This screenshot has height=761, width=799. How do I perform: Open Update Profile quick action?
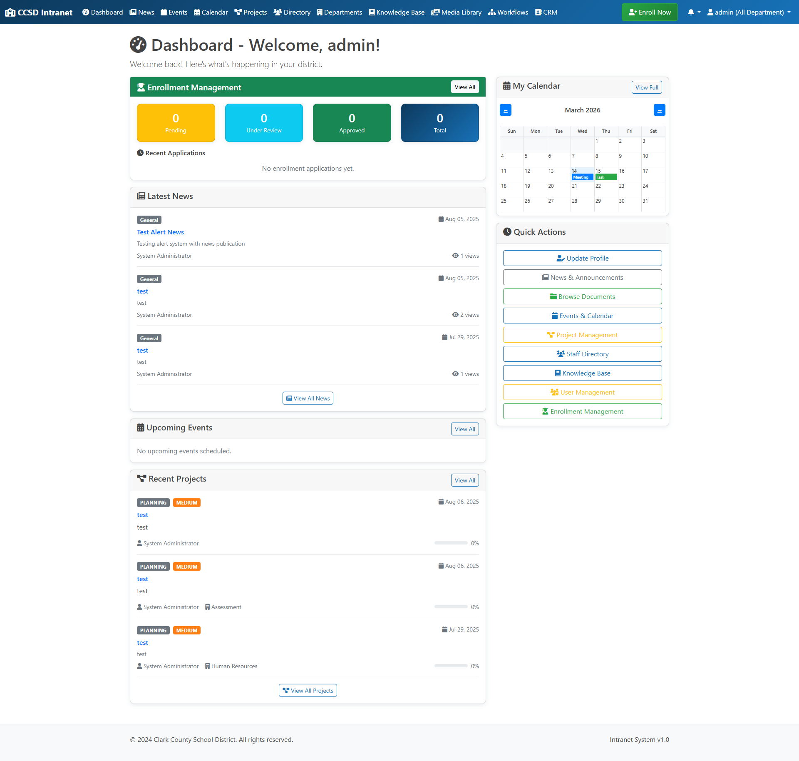click(x=582, y=258)
